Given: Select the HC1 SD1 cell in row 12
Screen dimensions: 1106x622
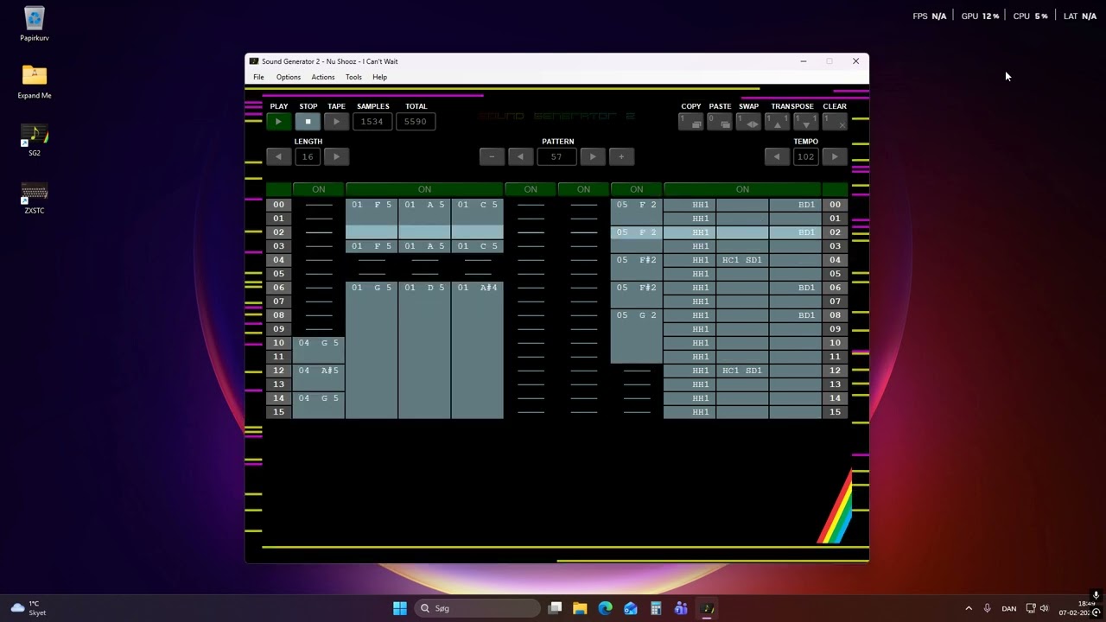Looking at the screenshot, I should coord(742,371).
